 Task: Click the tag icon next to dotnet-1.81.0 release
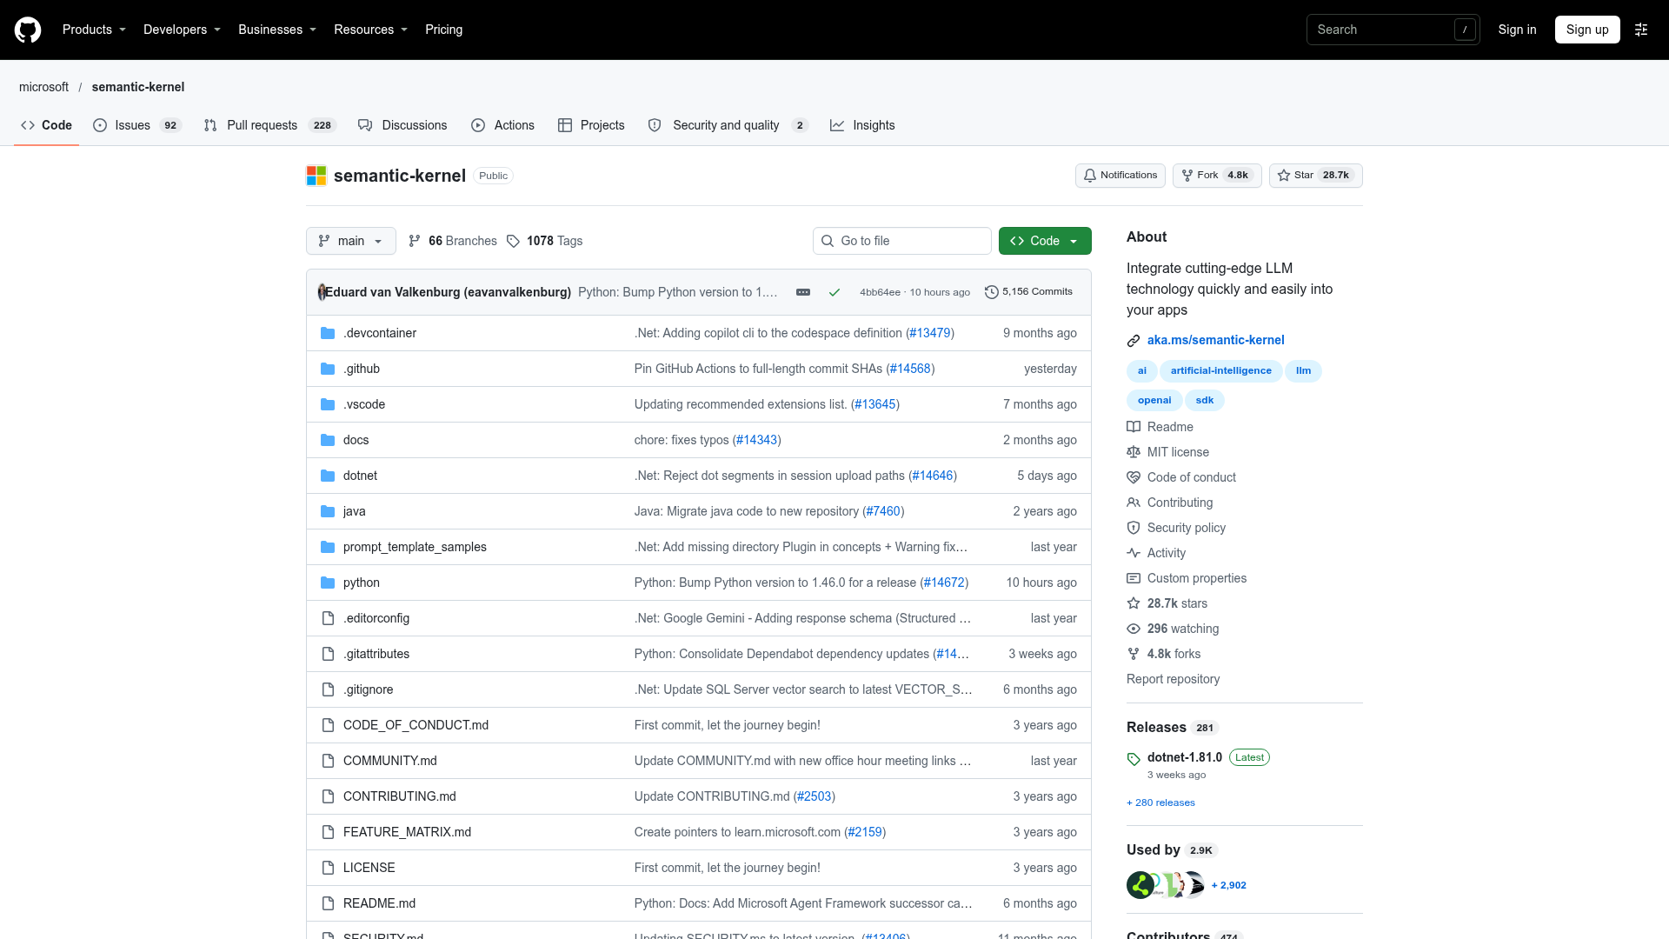1134,758
